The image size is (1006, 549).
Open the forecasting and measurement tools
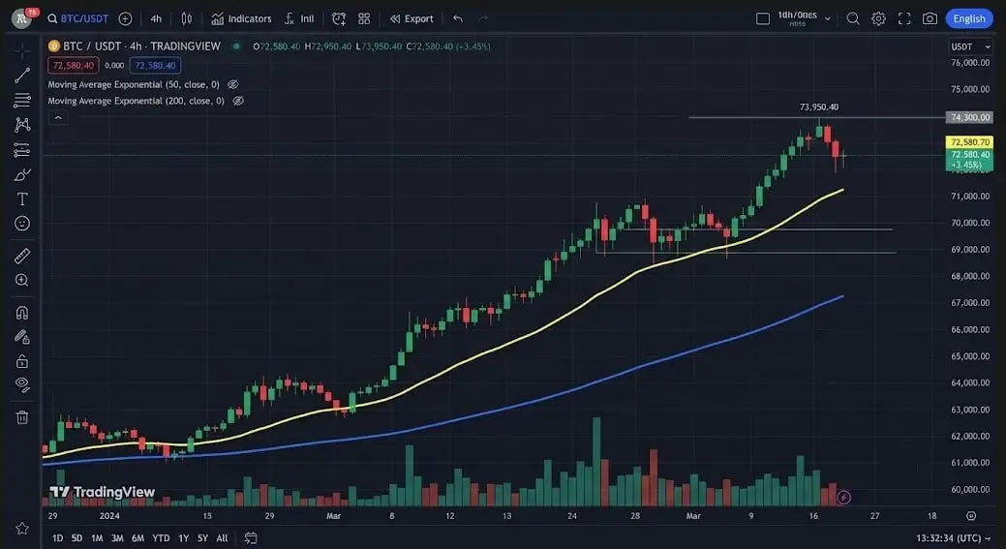point(22,149)
